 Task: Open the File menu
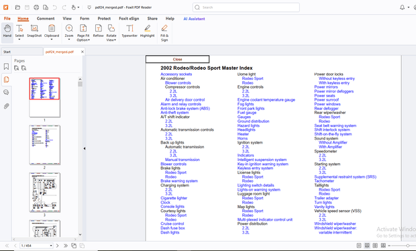coord(7,19)
